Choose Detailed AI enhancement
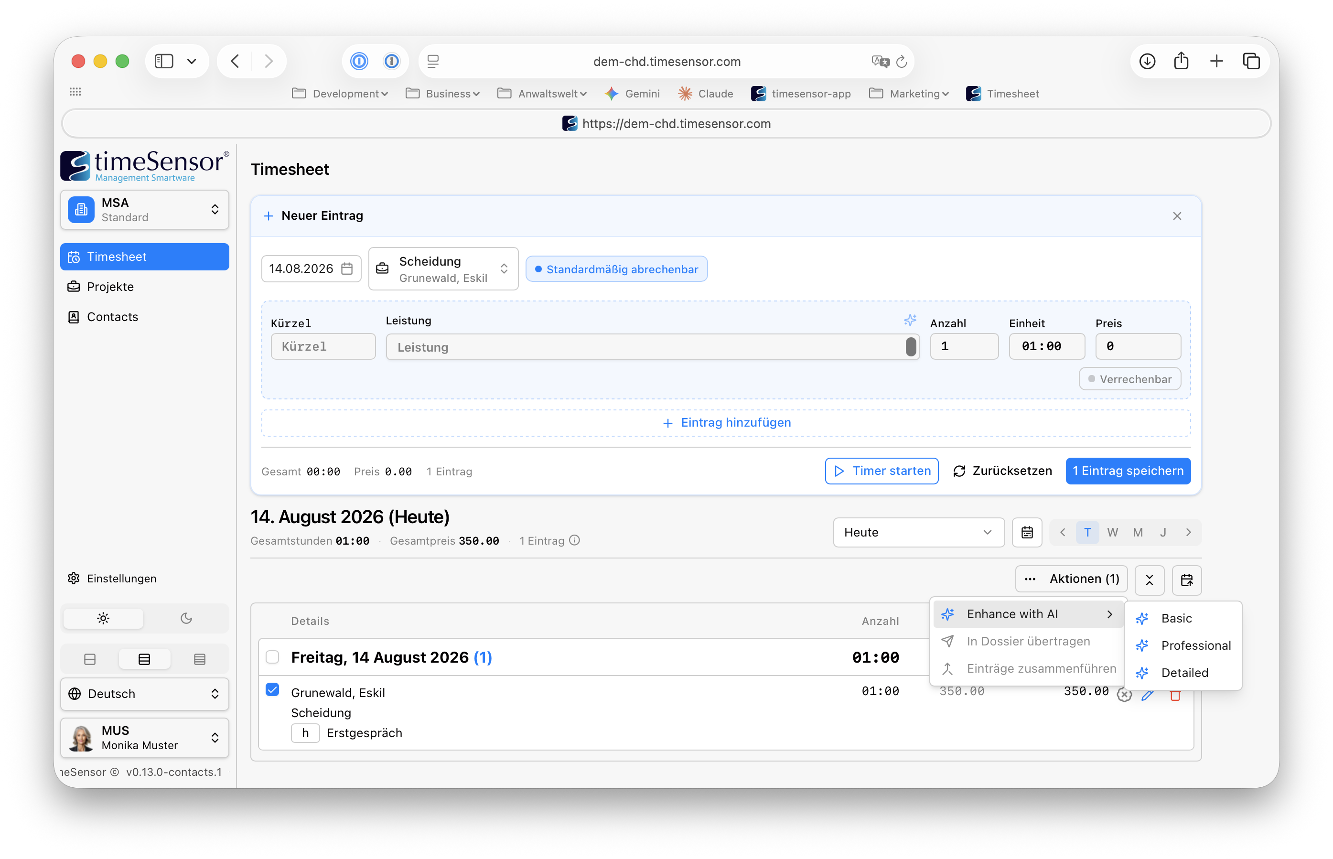This screenshot has height=859, width=1333. coord(1183,673)
